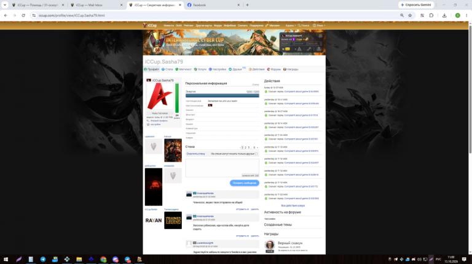This screenshot has width=472, height=264.
Task: Open the browser three-dot menu
Action: (467, 15)
